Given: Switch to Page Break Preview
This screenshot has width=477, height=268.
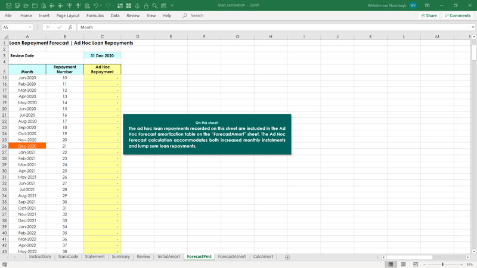Looking at the screenshot, I should point(416,264).
